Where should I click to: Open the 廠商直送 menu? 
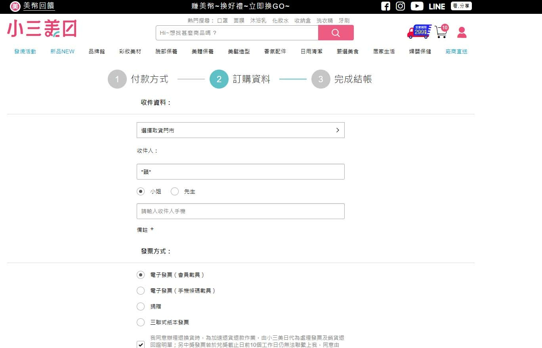coord(456,51)
